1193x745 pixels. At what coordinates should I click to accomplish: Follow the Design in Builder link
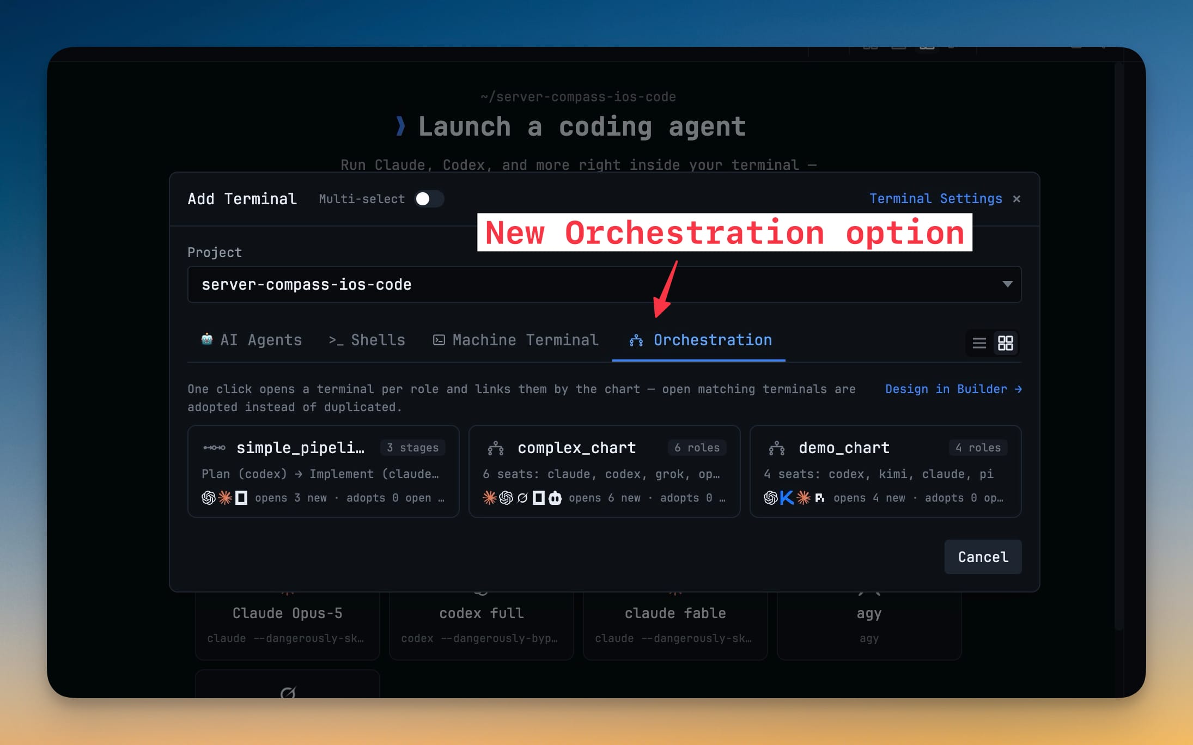point(953,389)
